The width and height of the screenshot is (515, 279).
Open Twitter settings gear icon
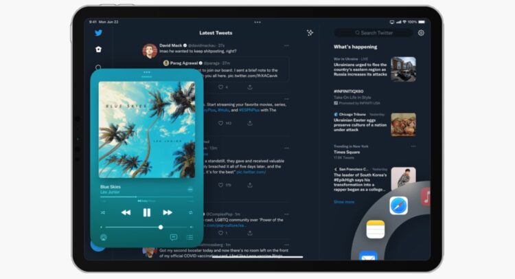click(x=421, y=33)
